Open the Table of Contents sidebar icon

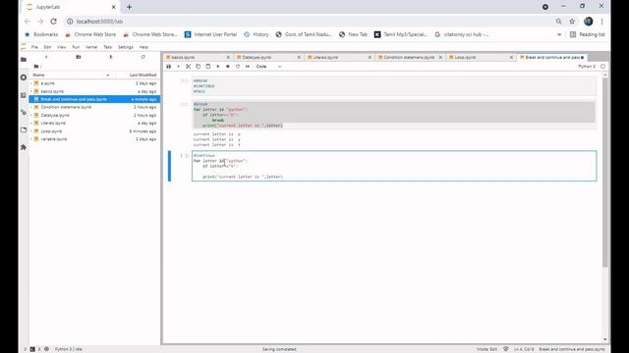[24, 95]
